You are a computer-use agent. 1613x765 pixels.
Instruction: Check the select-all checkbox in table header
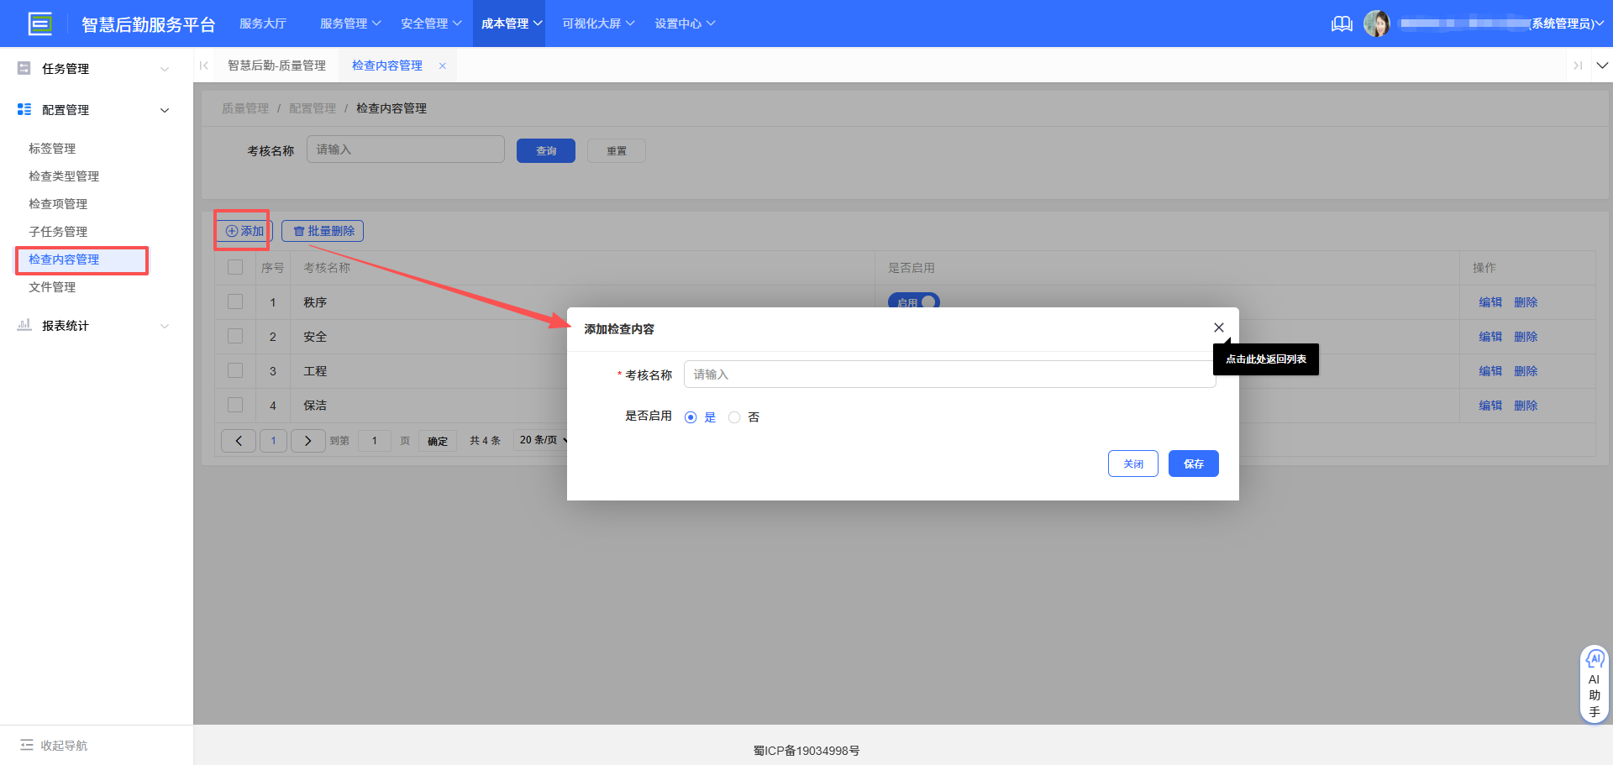click(x=235, y=267)
